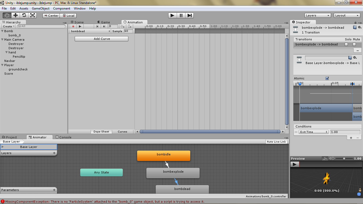363x204 pixels.
Task: Switch to the Game tab
Action: (104, 22)
